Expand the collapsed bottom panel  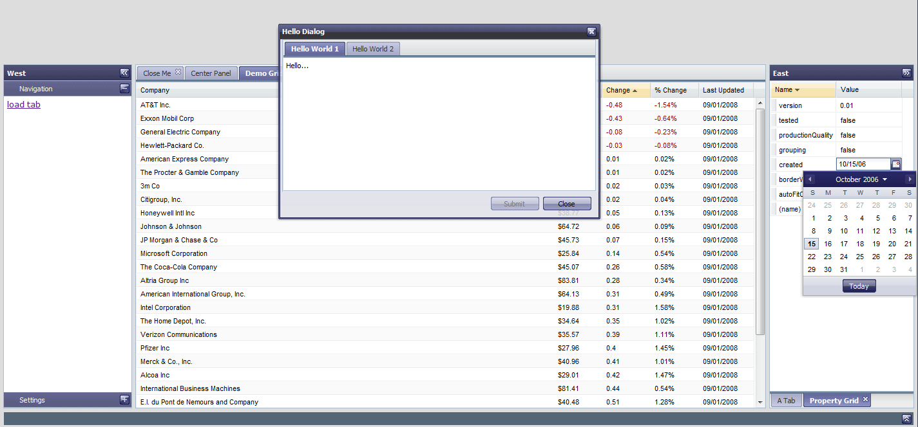coord(906,419)
